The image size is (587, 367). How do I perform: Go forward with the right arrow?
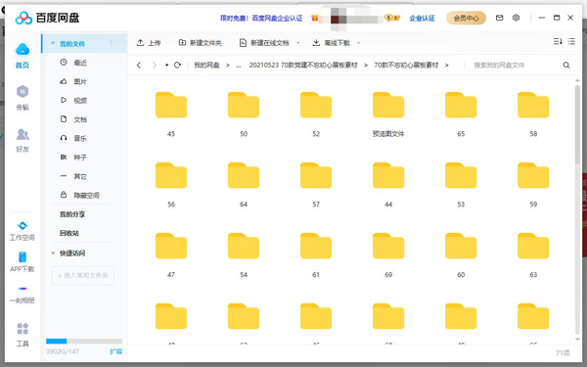(x=155, y=66)
